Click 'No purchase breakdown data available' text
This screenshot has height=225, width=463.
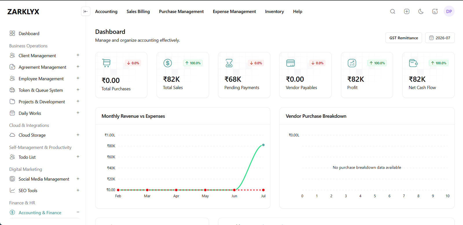click(x=367, y=167)
